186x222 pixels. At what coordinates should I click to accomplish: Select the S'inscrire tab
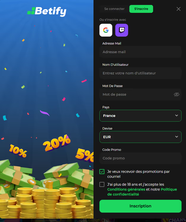[x=141, y=9]
